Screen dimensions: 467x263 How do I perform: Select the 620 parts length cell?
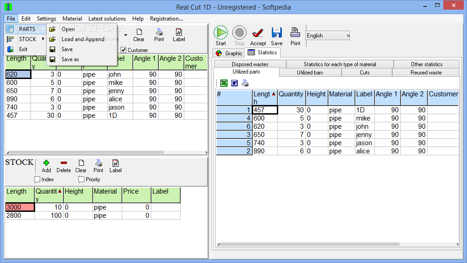(18, 74)
